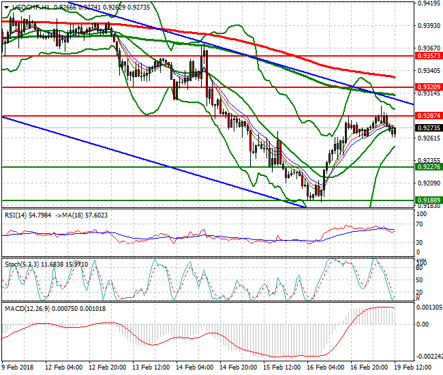Viewport: 443px width, 375px height.
Task: Select the USDCHF,H1 chart title text
Action: pos(31,7)
